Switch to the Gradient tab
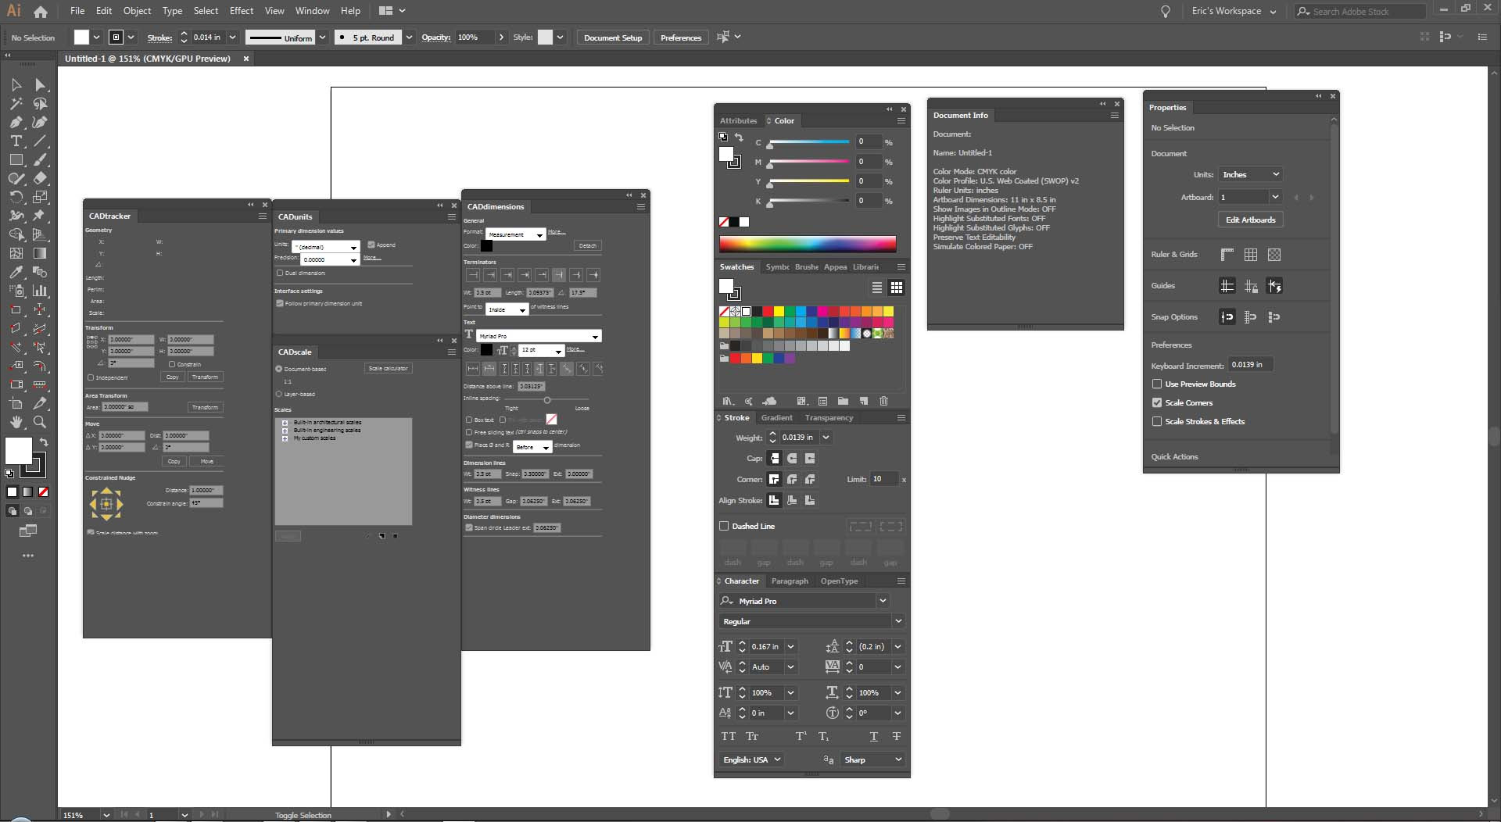Viewport: 1501px width, 822px height. click(776, 418)
